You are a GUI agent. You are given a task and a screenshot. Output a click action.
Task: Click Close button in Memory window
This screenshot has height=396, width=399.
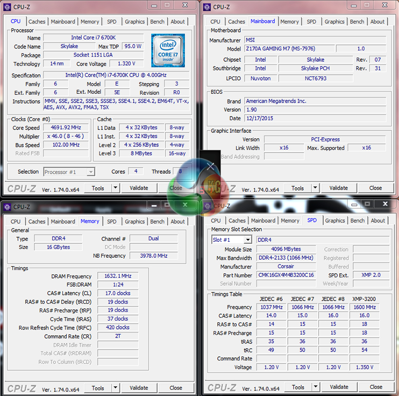coord(176,388)
